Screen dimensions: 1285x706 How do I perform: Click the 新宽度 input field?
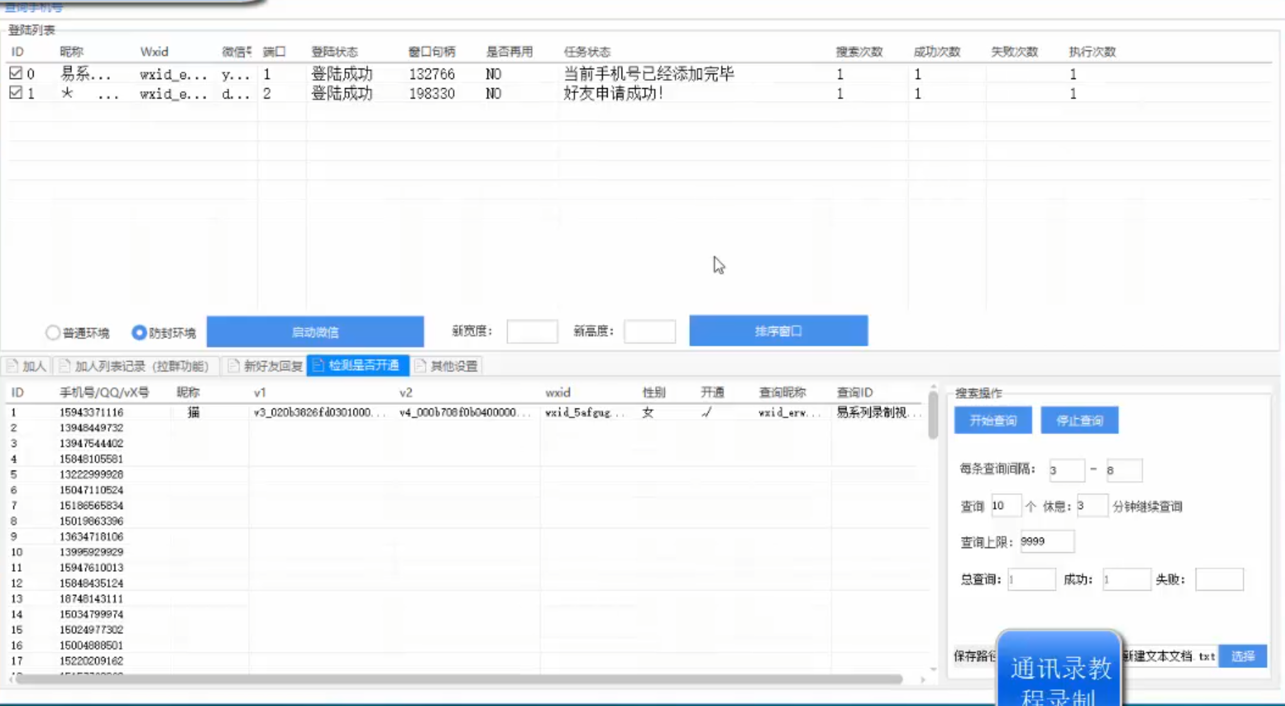click(x=532, y=332)
